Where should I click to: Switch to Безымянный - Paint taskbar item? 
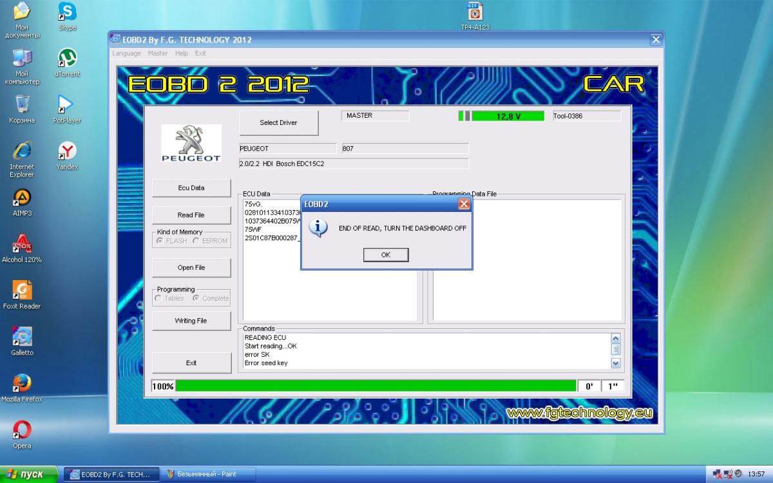pos(207,474)
